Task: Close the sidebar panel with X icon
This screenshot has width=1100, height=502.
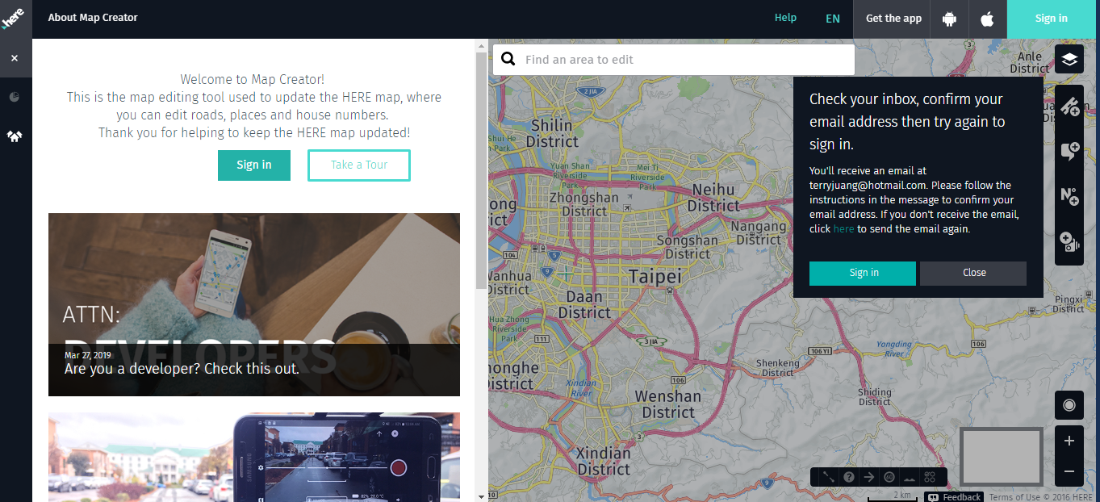Action: point(15,58)
